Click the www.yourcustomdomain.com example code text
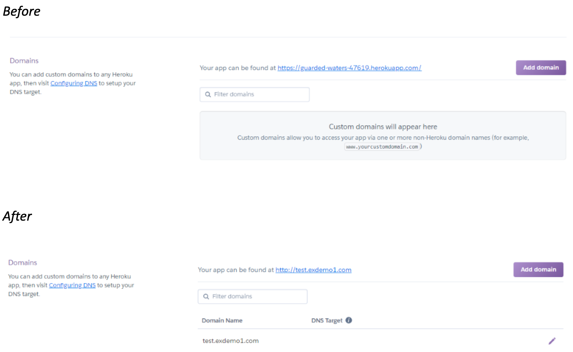 pyautogui.click(x=382, y=147)
